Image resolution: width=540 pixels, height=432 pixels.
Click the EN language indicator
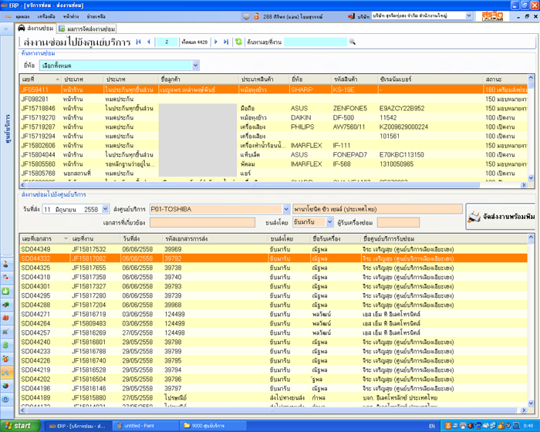click(x=432, y=426)
